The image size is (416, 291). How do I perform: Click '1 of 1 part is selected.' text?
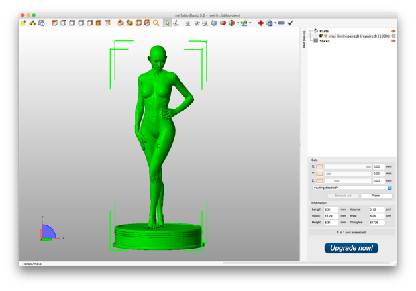(x=352, y=233)
